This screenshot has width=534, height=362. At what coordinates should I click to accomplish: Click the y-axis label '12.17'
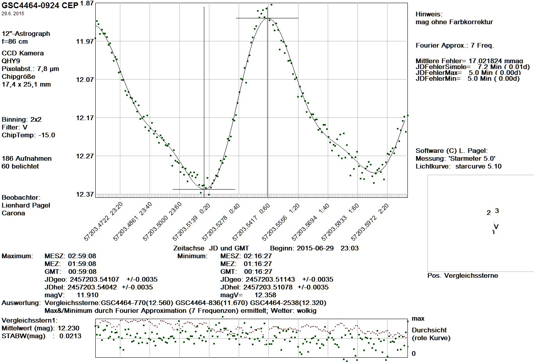[x=85, y=117]
